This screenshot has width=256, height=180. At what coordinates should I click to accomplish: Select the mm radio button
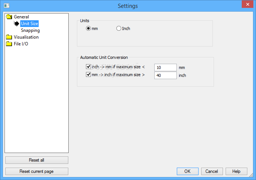tap(88, 28)
